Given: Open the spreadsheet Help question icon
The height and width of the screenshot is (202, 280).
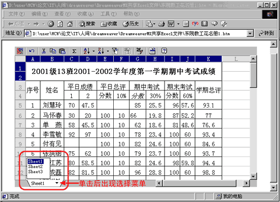Looking at the screenshot, I should click(x=164, y=51).
